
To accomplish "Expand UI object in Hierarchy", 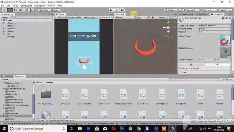I will click(4, 34).
